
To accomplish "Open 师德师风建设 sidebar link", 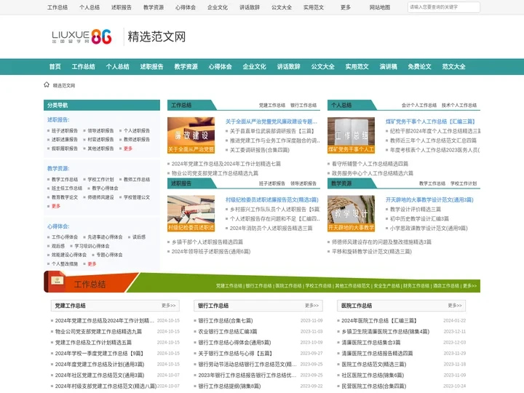I will tap(100, 197).
